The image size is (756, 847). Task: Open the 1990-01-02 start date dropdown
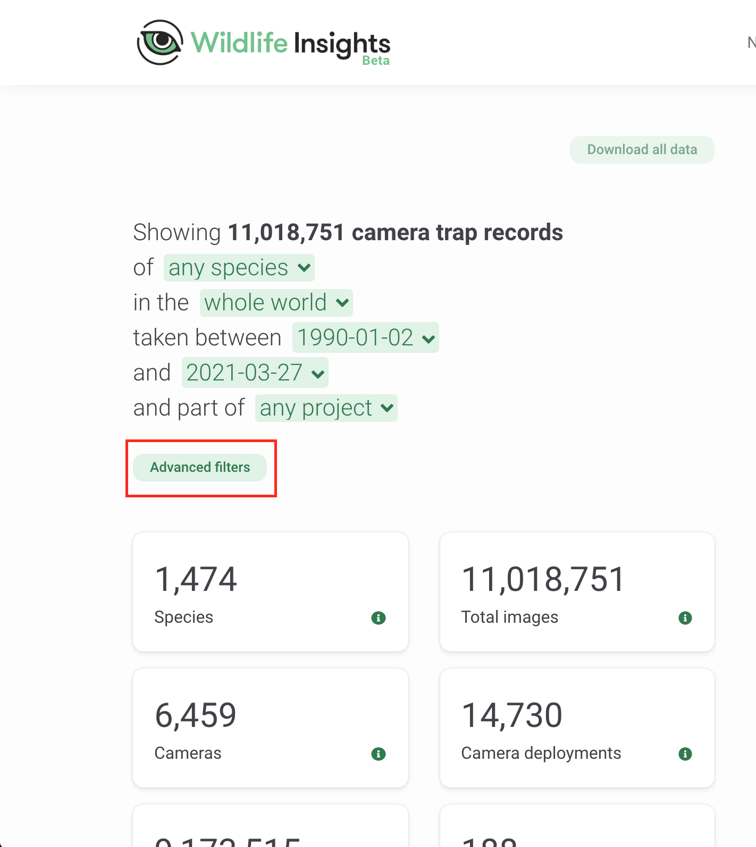pyautogui.click(x=366, y=338)
